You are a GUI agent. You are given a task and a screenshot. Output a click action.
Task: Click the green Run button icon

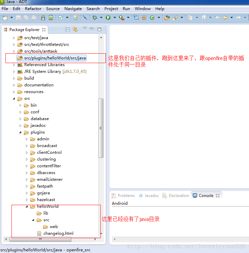click(108, 18)
